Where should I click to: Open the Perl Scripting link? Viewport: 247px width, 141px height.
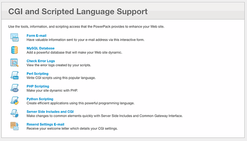tap(38, 74)
